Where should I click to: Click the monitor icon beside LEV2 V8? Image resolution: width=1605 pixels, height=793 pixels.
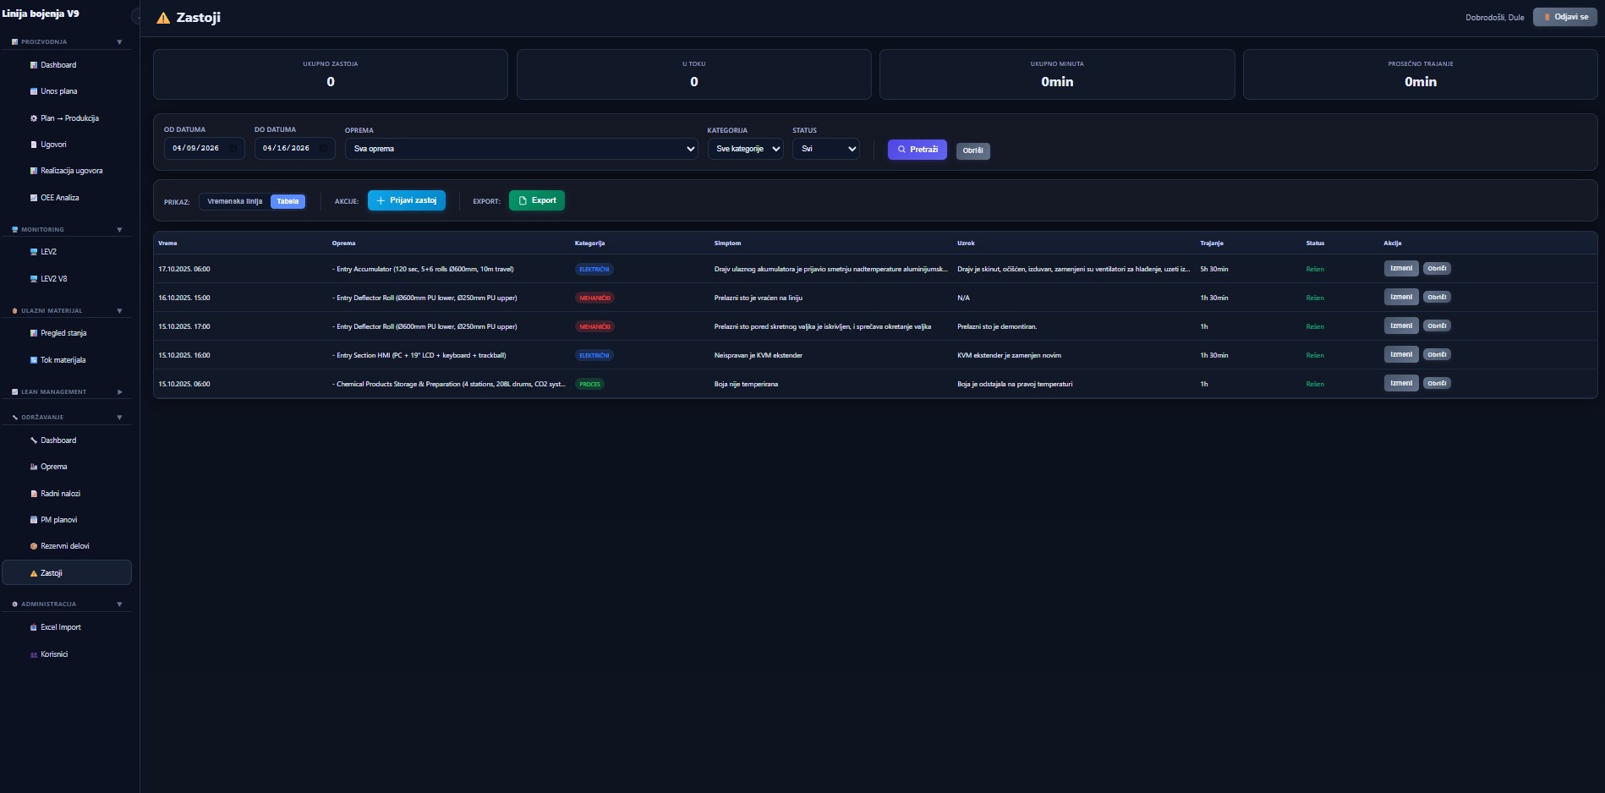point(34,279)
